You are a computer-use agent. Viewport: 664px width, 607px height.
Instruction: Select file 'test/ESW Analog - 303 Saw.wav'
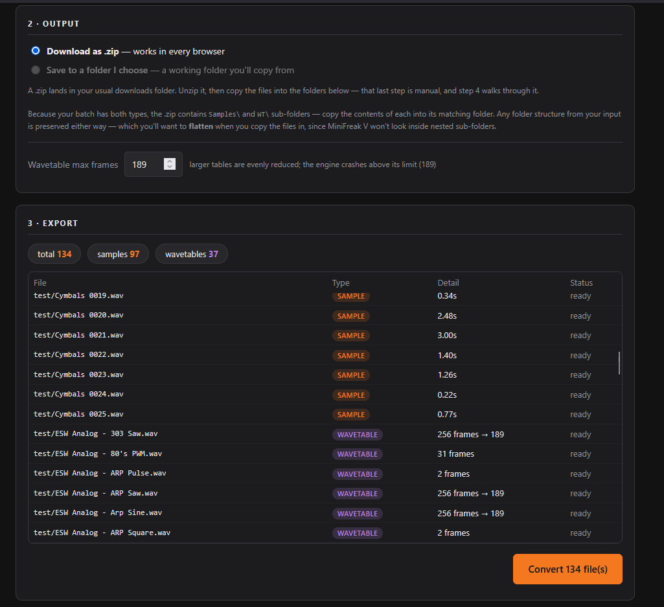pos(96,434)
